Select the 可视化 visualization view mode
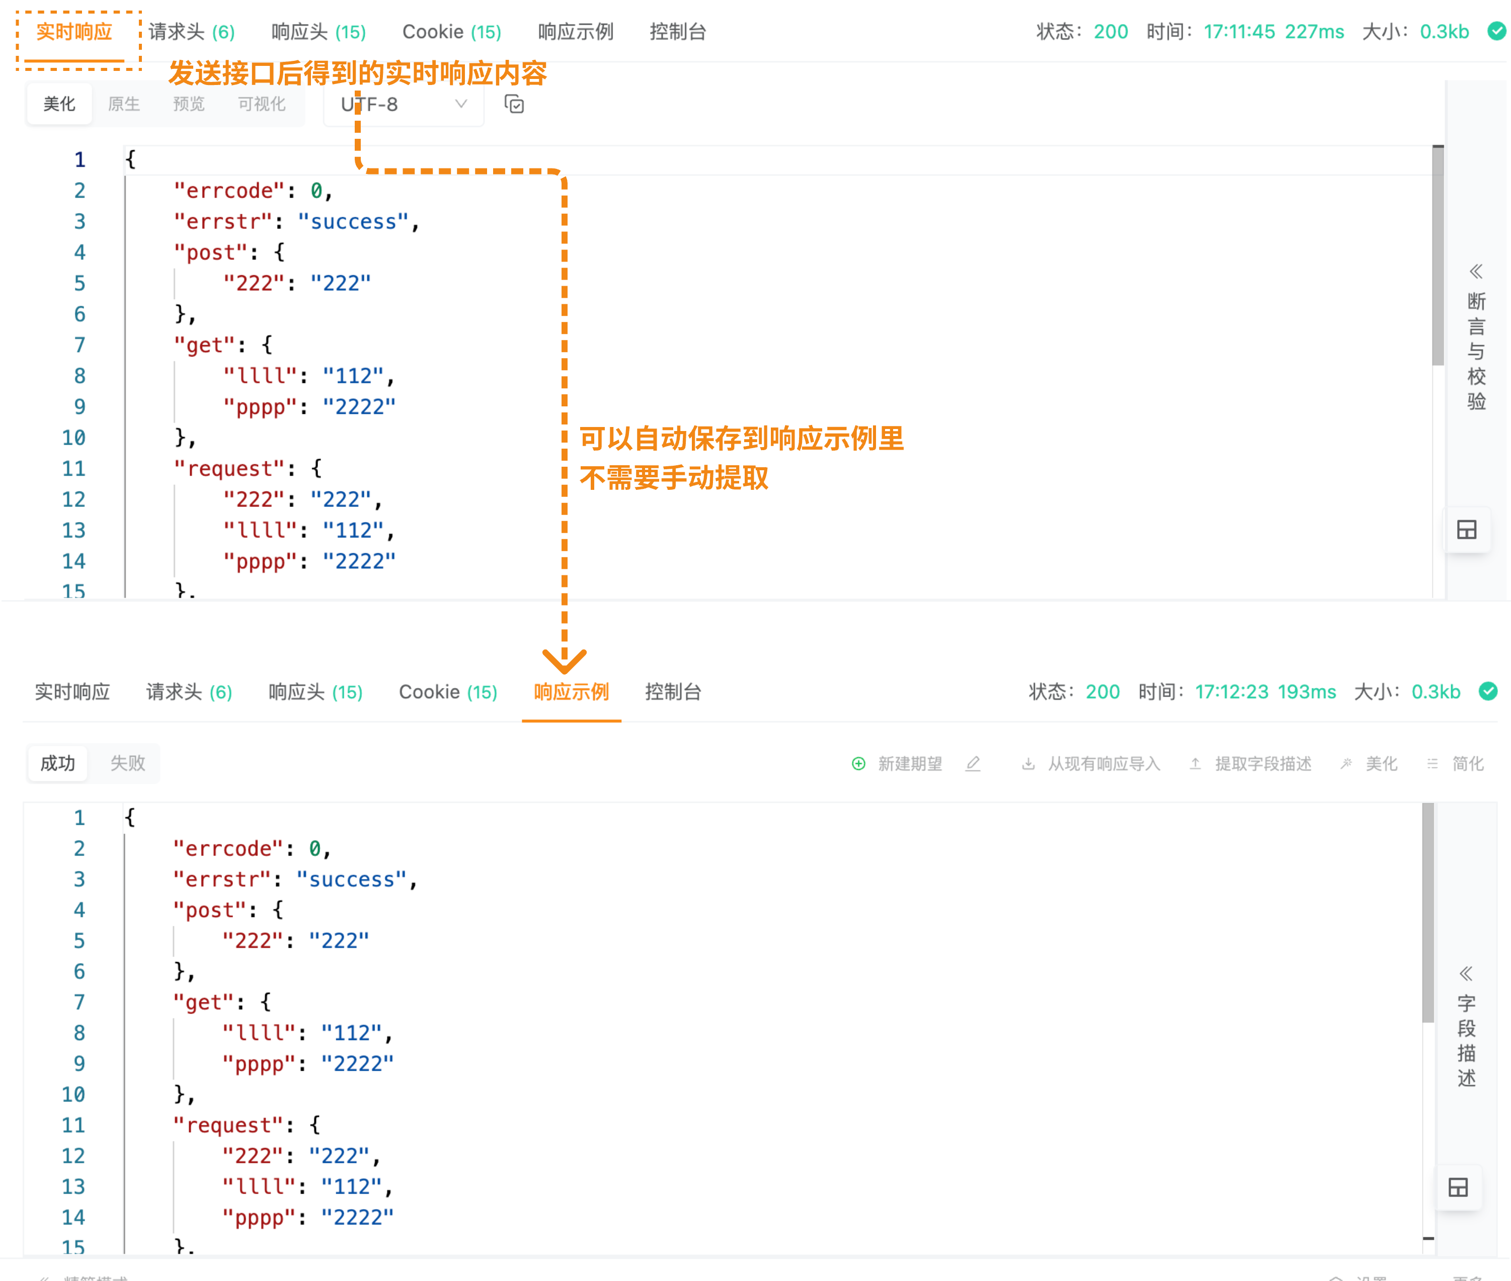 pyautogui.click(x=262, y=104)
